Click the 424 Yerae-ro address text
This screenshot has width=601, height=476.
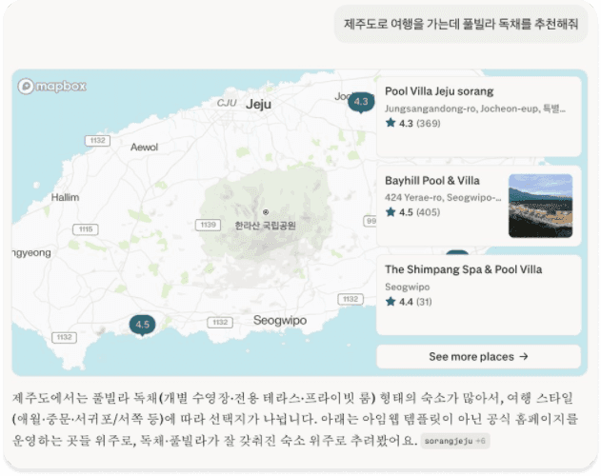click(x=443, y=197)
